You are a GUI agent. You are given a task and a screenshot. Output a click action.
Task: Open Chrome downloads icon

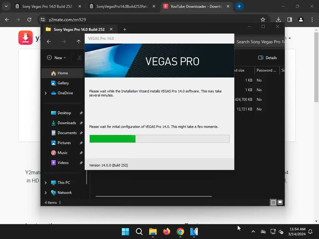click(x=278, y=20)
